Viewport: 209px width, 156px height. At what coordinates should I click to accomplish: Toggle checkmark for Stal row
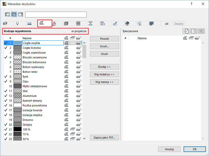coord(6,91)
